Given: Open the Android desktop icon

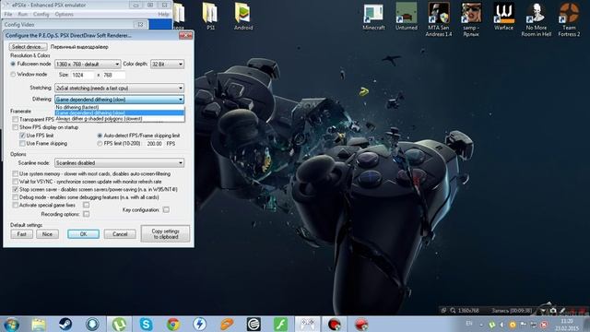Looking at the screenshot, I should [x=243, y=16].
